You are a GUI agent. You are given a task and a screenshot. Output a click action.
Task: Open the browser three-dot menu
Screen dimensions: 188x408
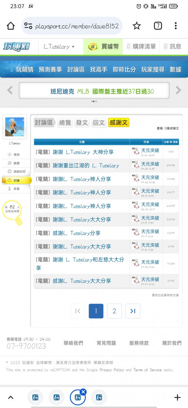pyautogui.click(x=176, y=26)
